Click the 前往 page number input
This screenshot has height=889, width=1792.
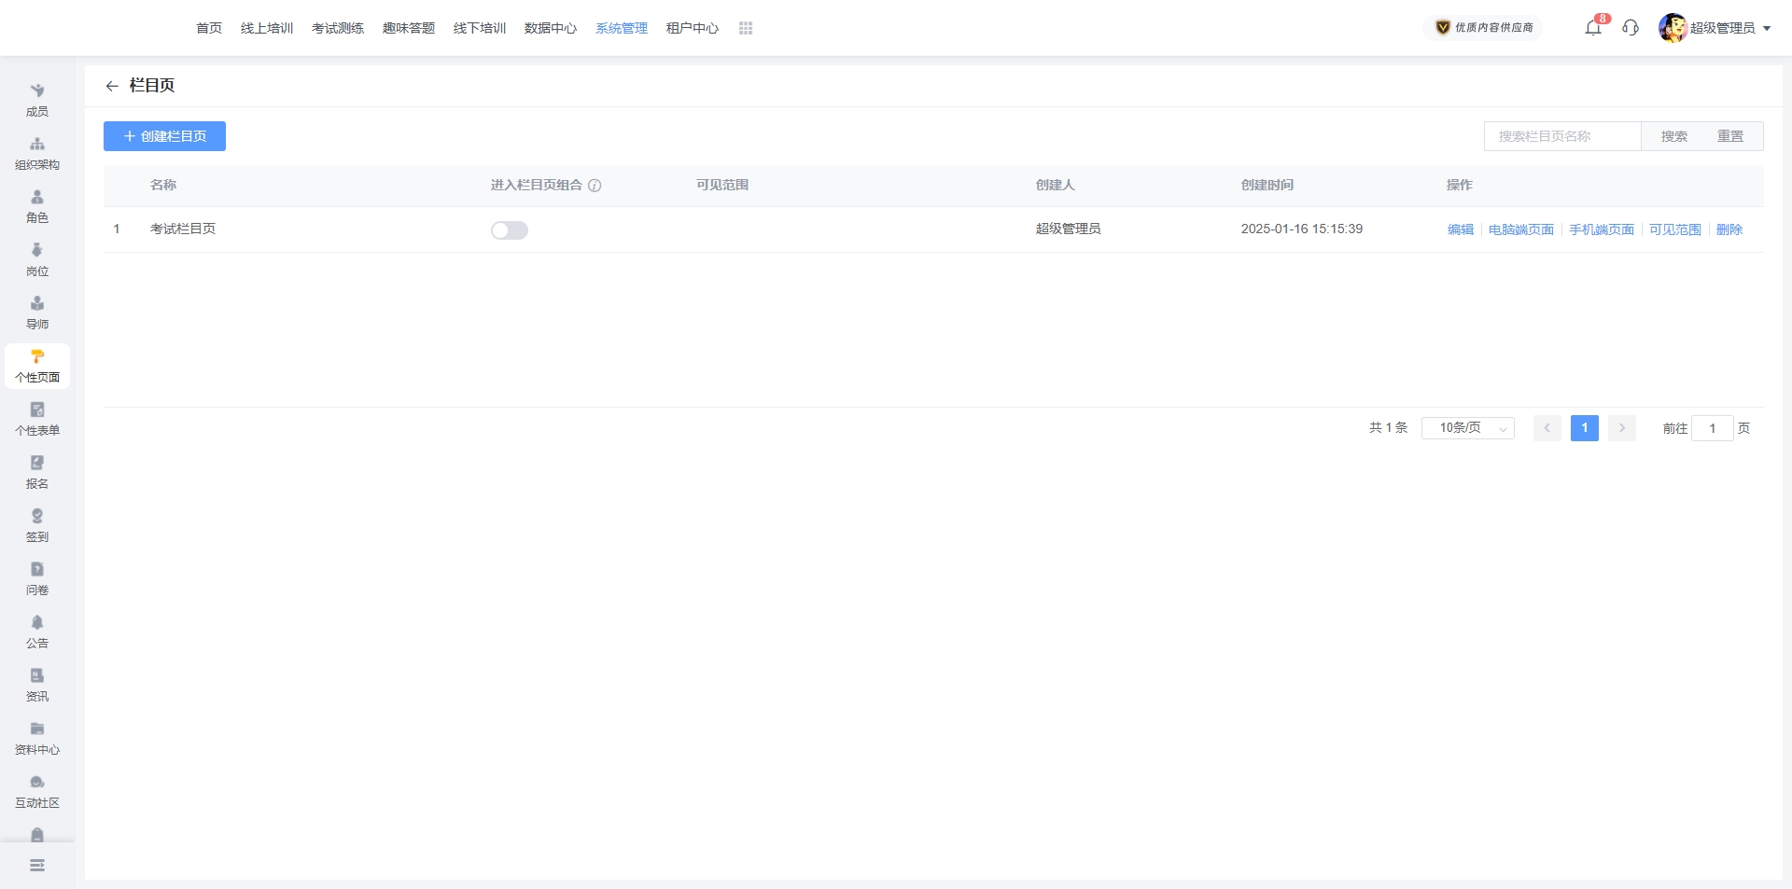pyautogui.click(x=1712, y=428)
